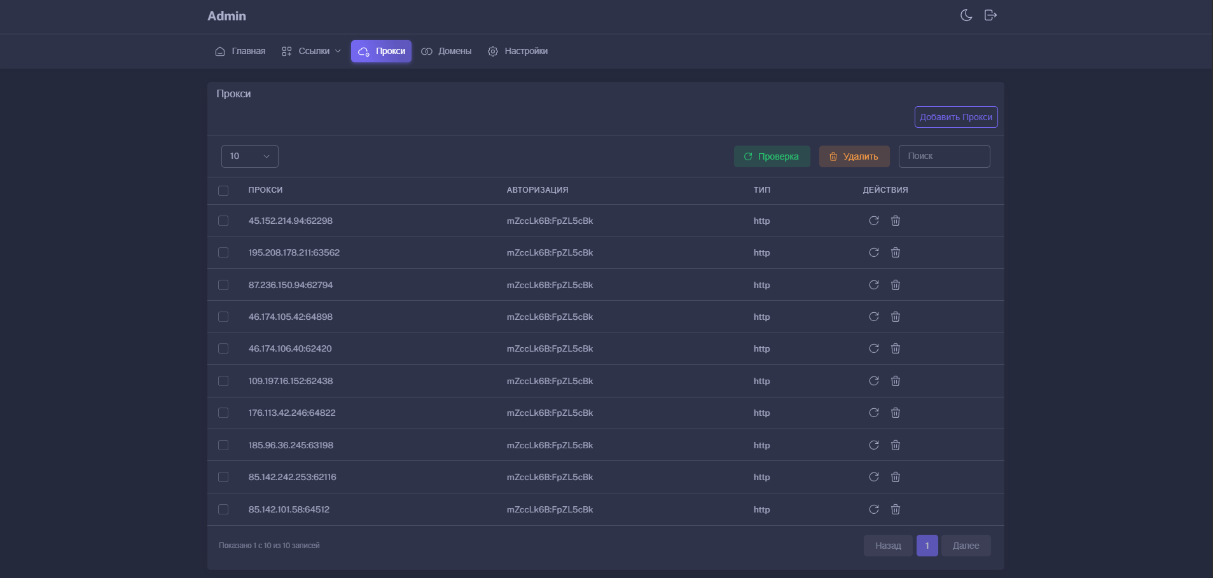Recheck proxy 195.208.178.211:63562 with refresh icon
Image resolution: width=1213 pixels, height=578 pixels.
point(874,252)
